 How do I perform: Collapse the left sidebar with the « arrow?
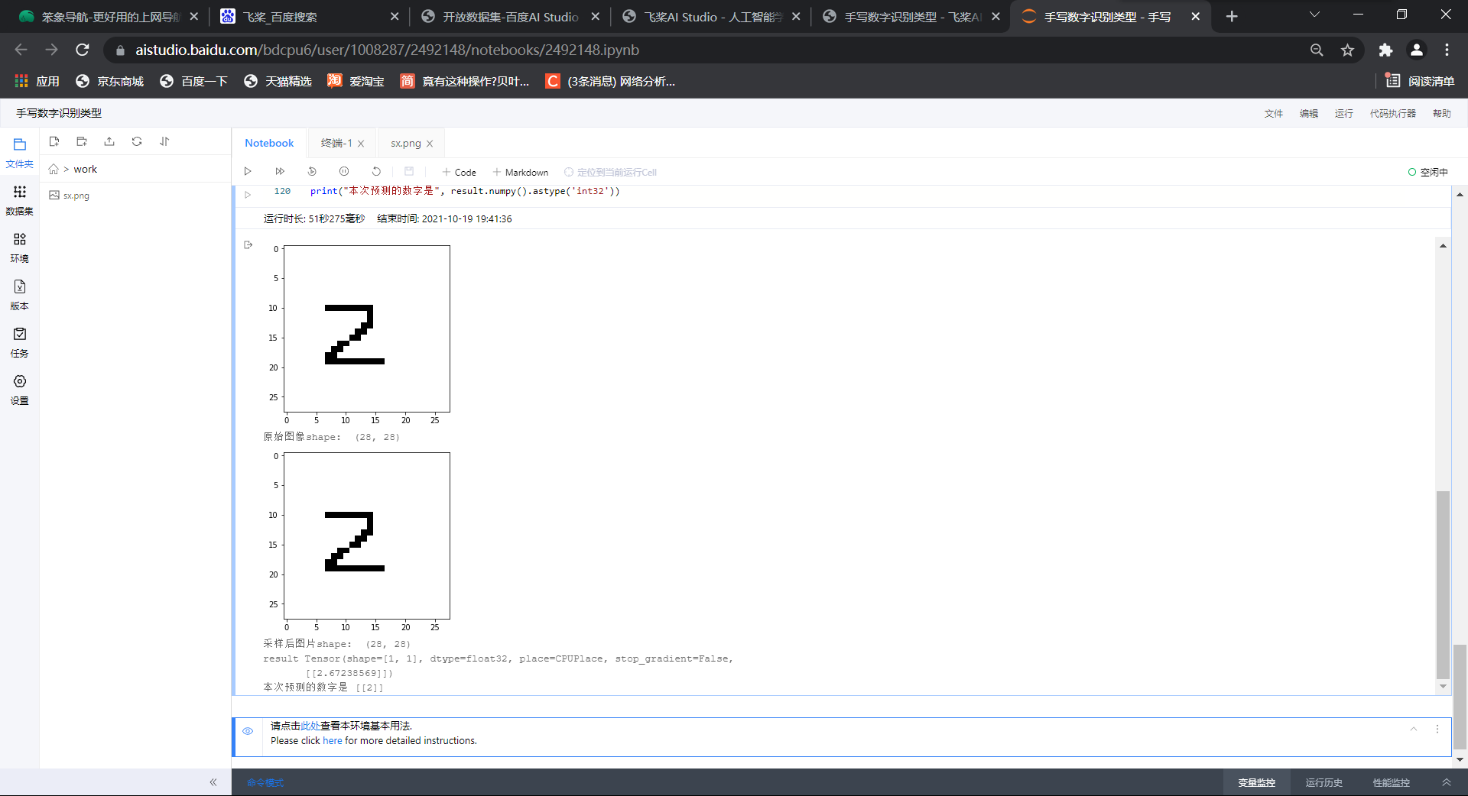click(214, 781)
